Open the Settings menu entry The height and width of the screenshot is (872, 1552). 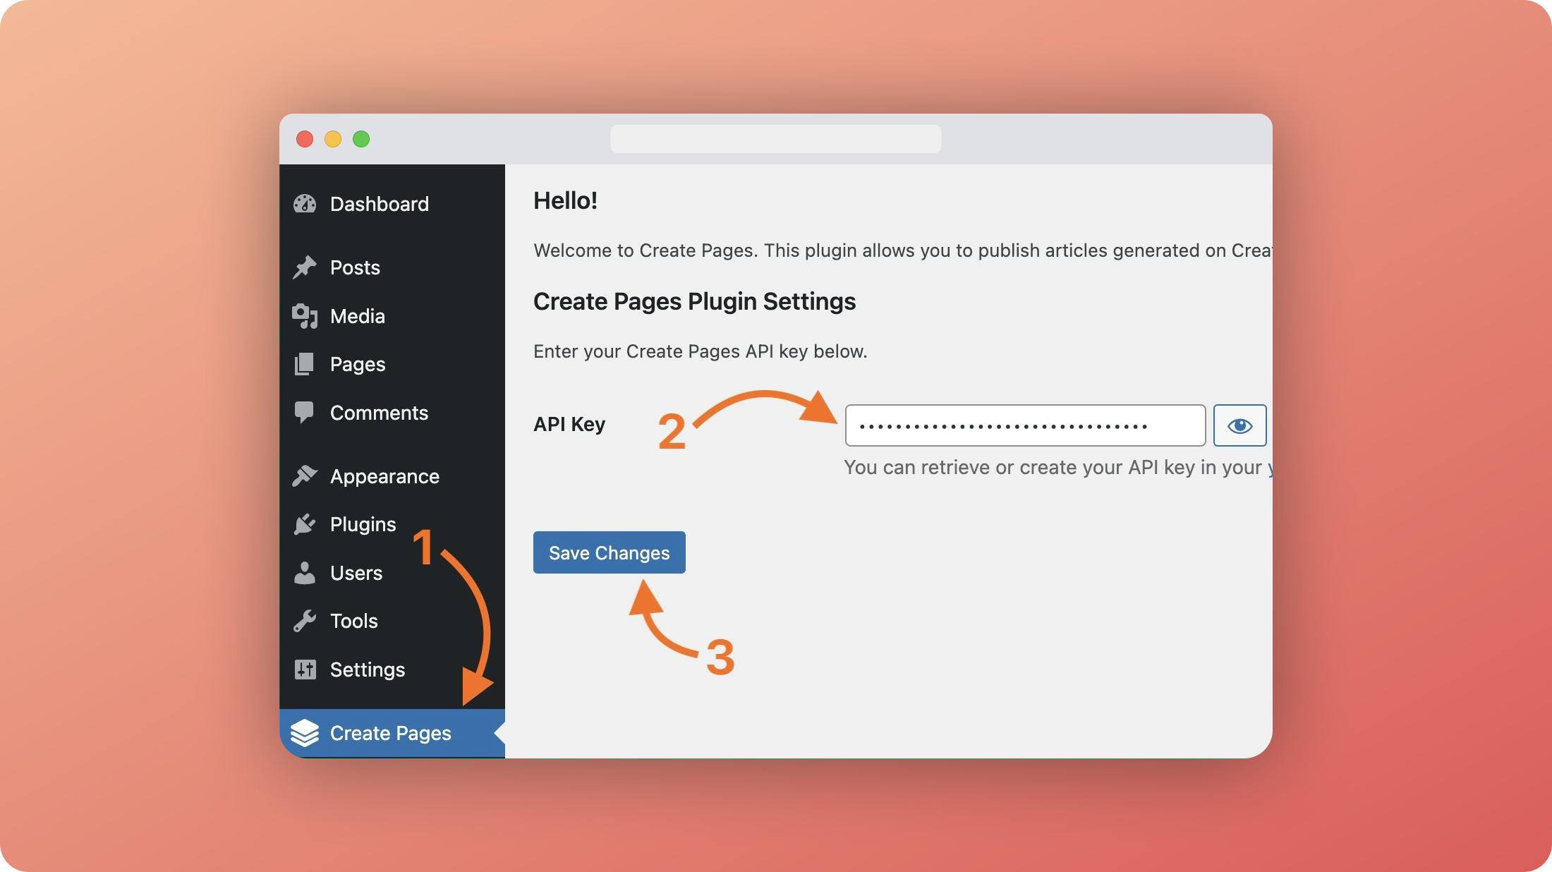pos(367,670)
